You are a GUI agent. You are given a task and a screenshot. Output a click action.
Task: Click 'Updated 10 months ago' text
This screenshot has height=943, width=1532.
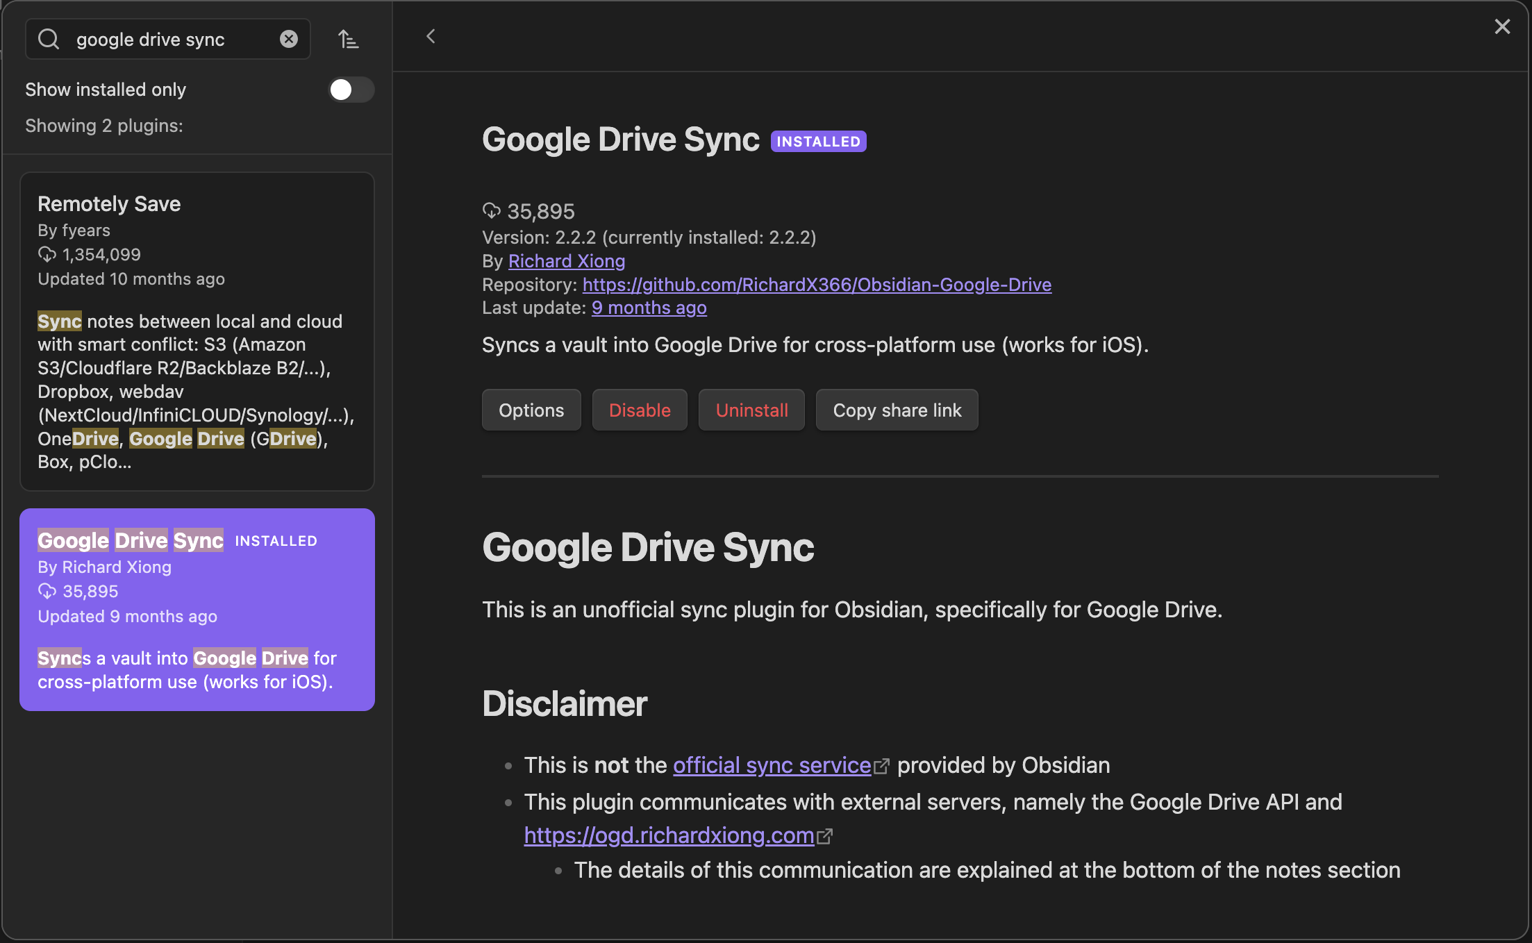pos(131,279)
